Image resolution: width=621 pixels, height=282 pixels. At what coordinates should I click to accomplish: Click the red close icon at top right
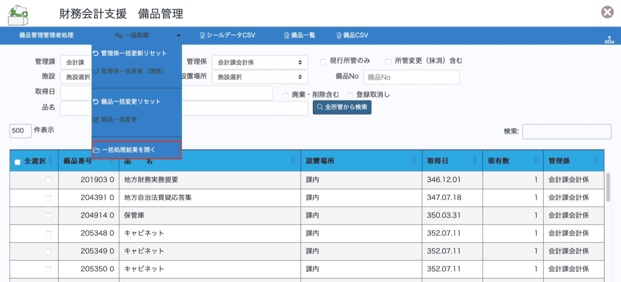[607, 13]
